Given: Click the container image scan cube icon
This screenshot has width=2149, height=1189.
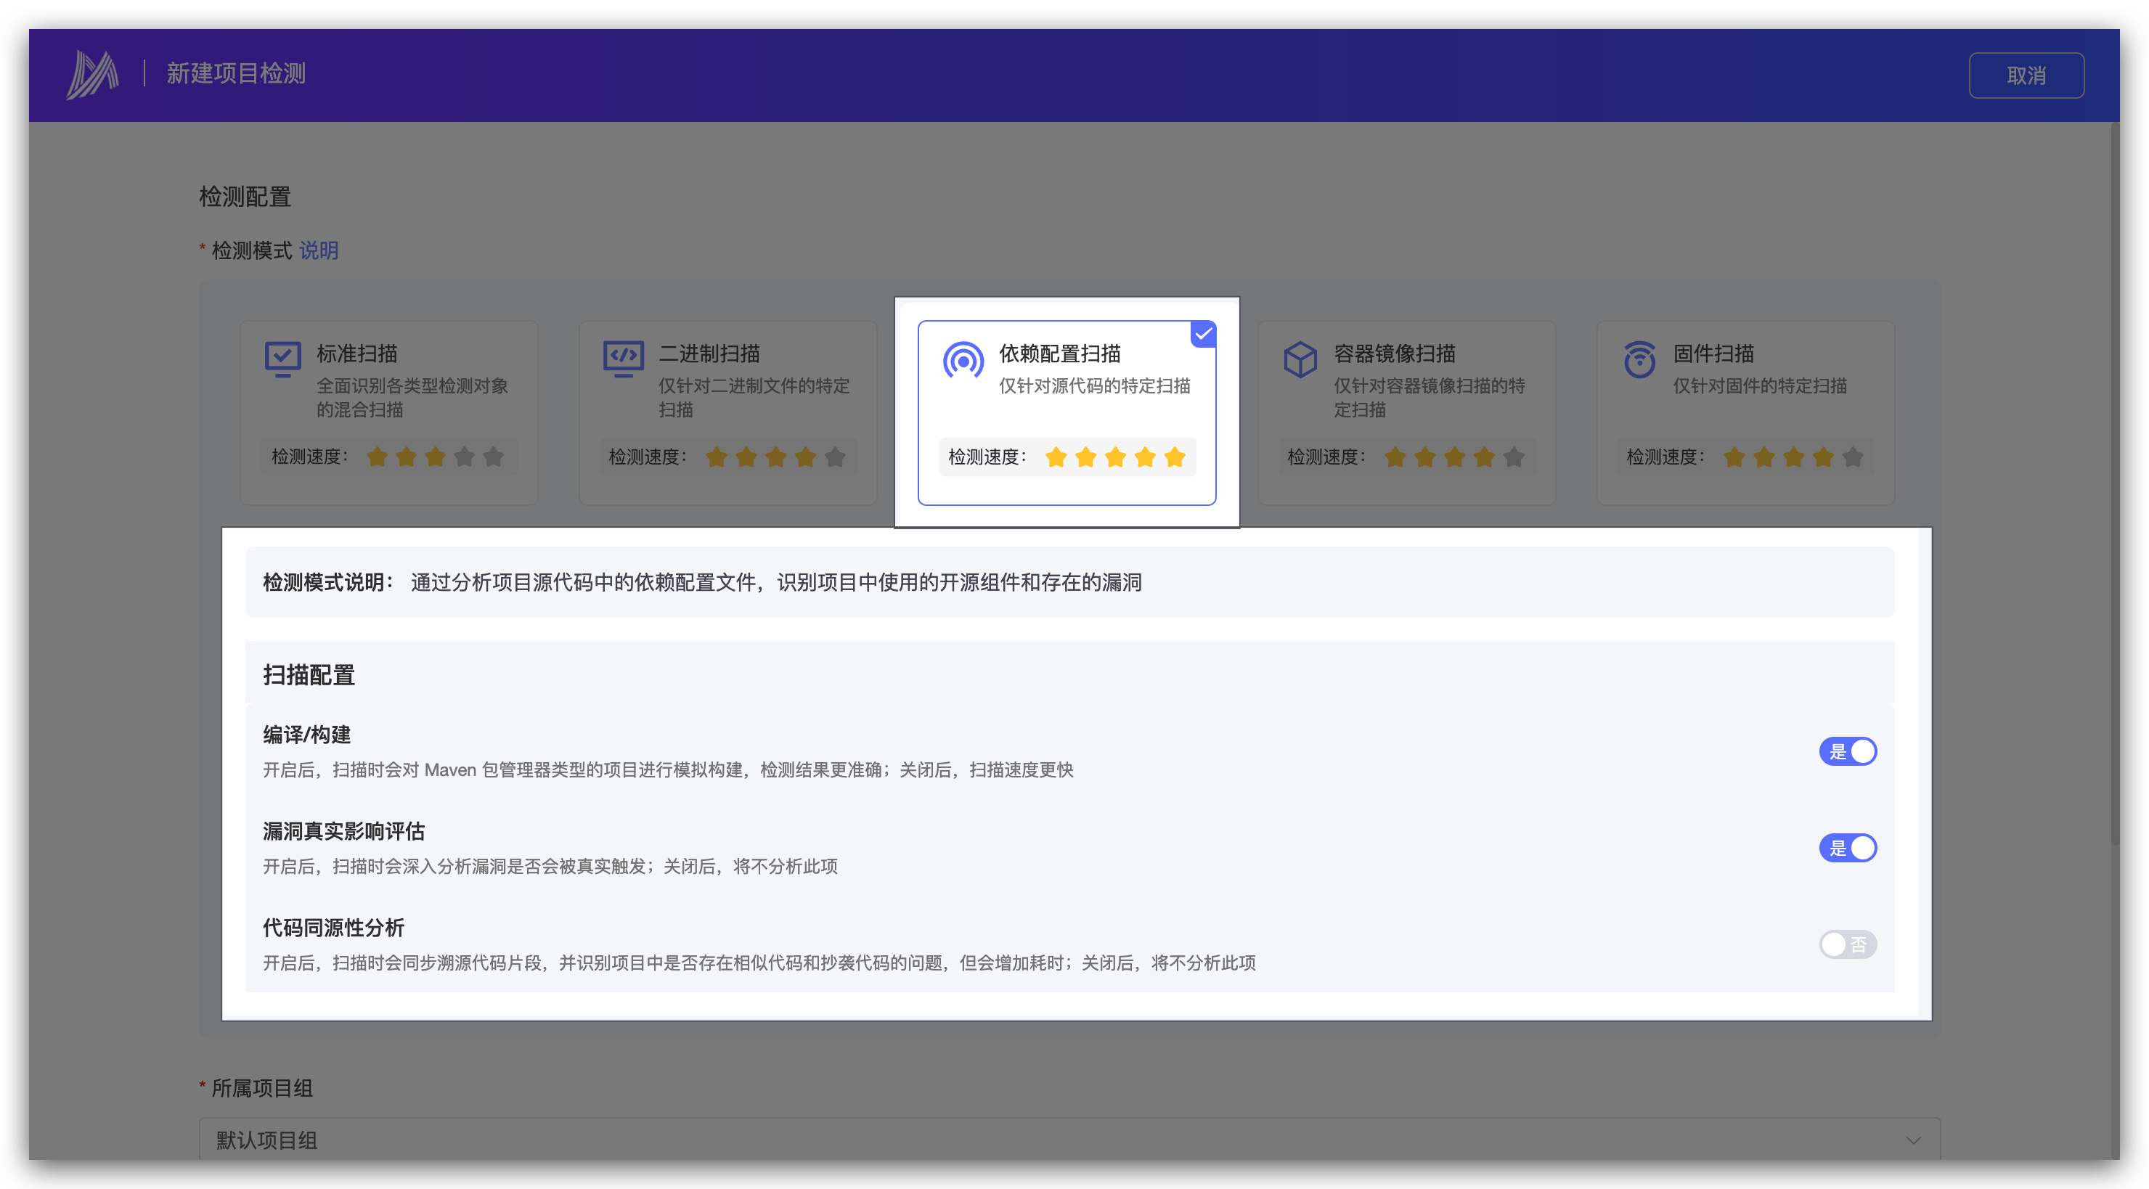Looking at the screenshot, I should point(1300,359).
